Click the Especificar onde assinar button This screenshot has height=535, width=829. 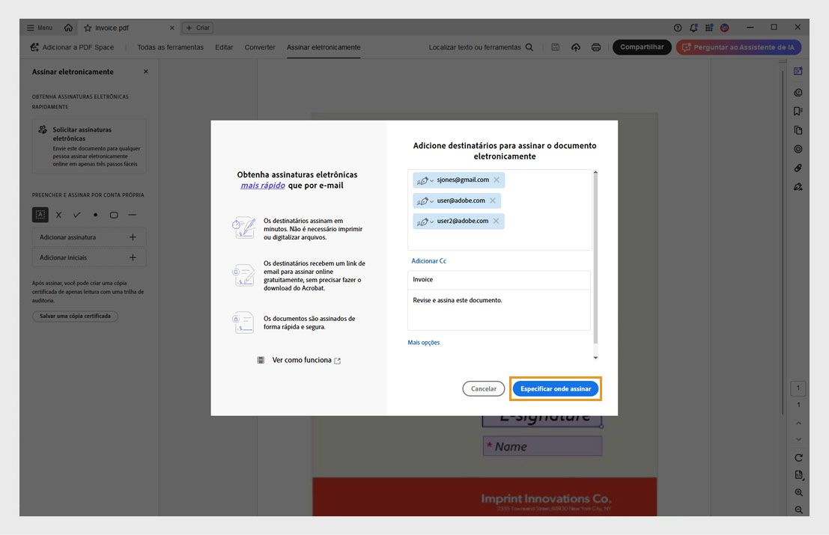coord(556,388)
